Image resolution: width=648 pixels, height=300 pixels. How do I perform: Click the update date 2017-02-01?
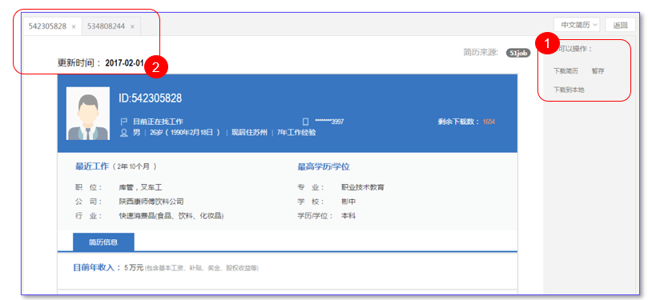pos(124,63)
